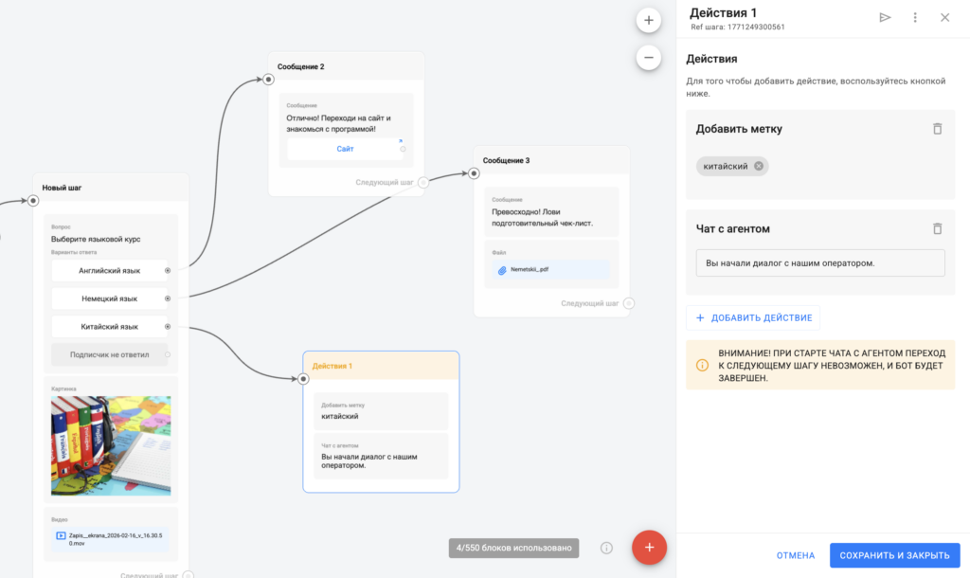Image resolution: width=970 pixels, height=578 pixels.
Task: Delete the Добавить метку action
Action: pyautogui.click(x=937, y=129)
